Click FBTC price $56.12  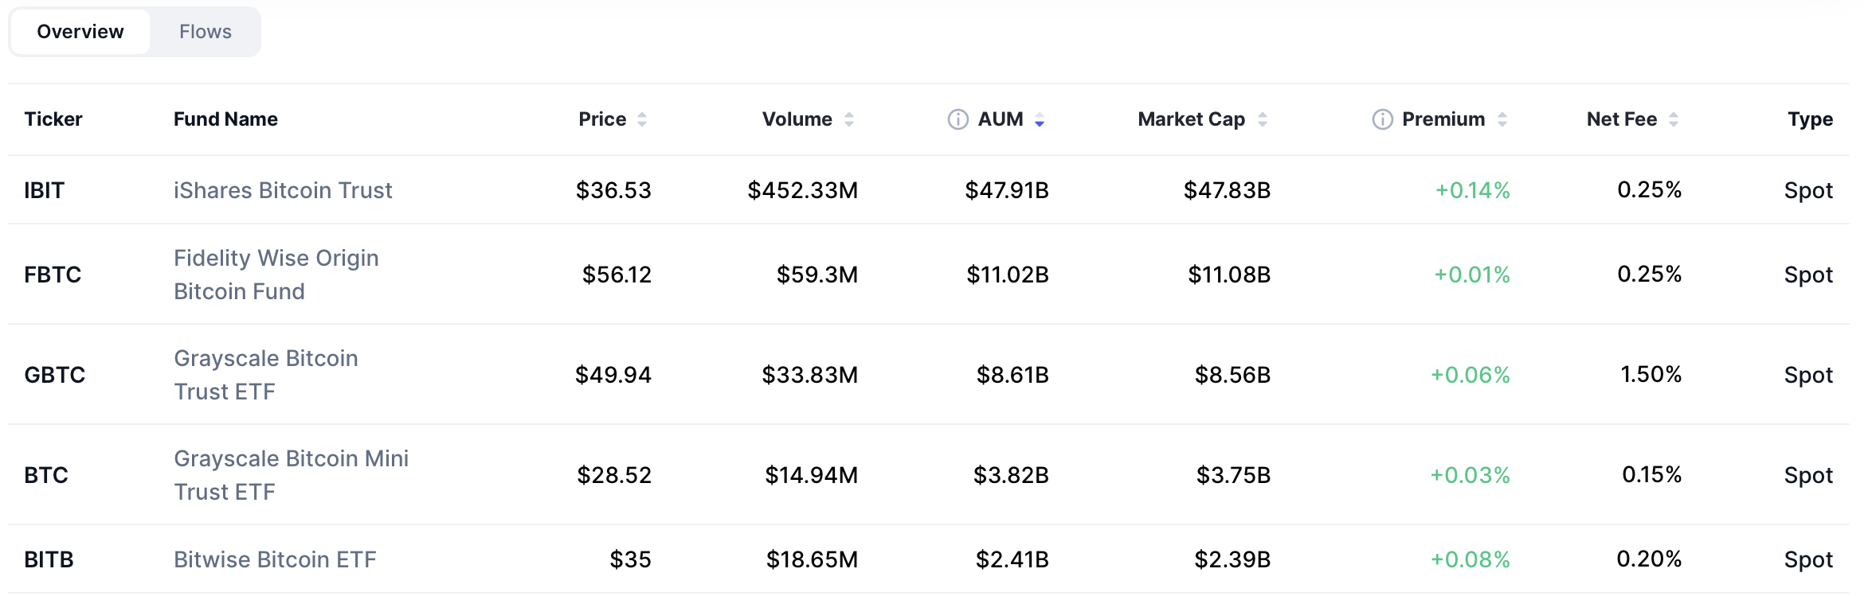click(617, 275)
